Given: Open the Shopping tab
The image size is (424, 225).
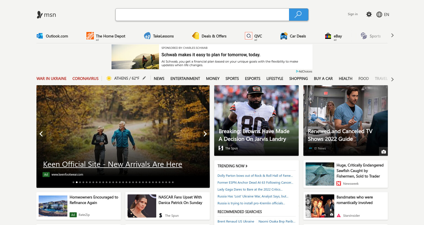Looking at the screenshot, I should (298, 79).
